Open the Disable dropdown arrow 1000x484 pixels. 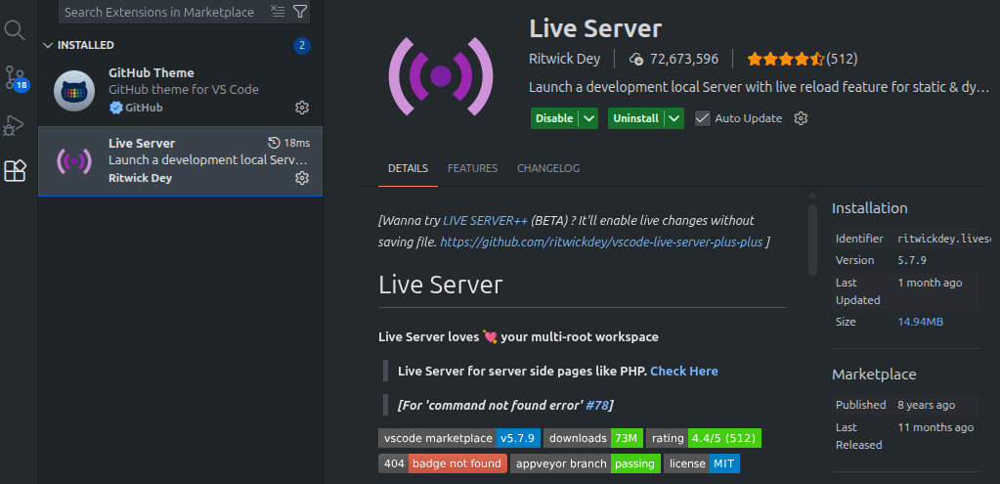[x=588, y=118]
